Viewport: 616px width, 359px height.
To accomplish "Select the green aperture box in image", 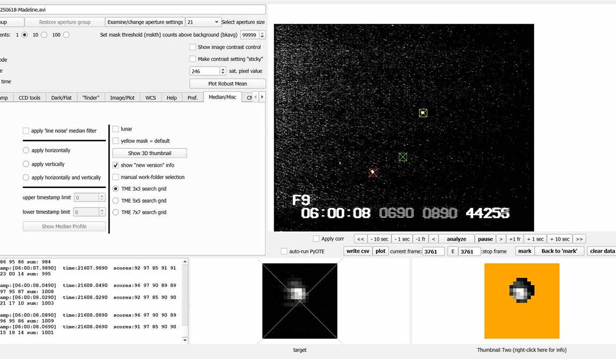I will pyautogui.click(x=403, y=157).
